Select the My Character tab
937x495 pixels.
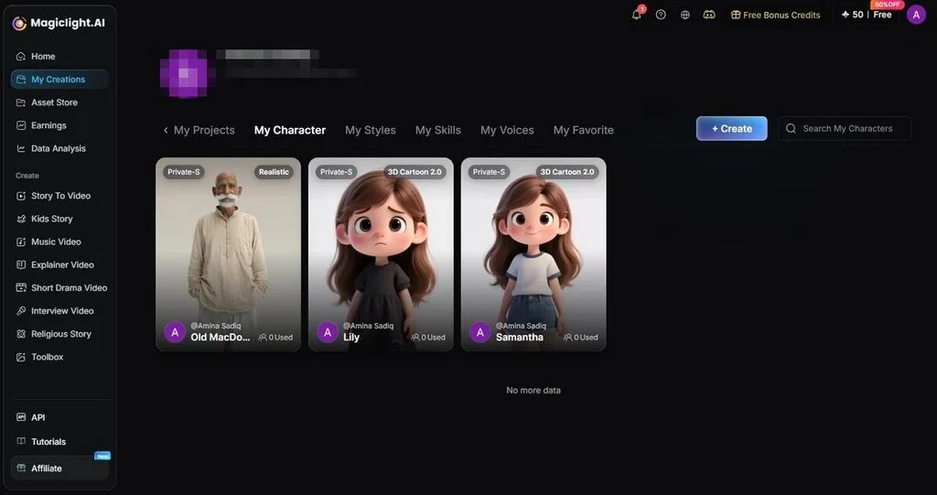pos(290,130)
